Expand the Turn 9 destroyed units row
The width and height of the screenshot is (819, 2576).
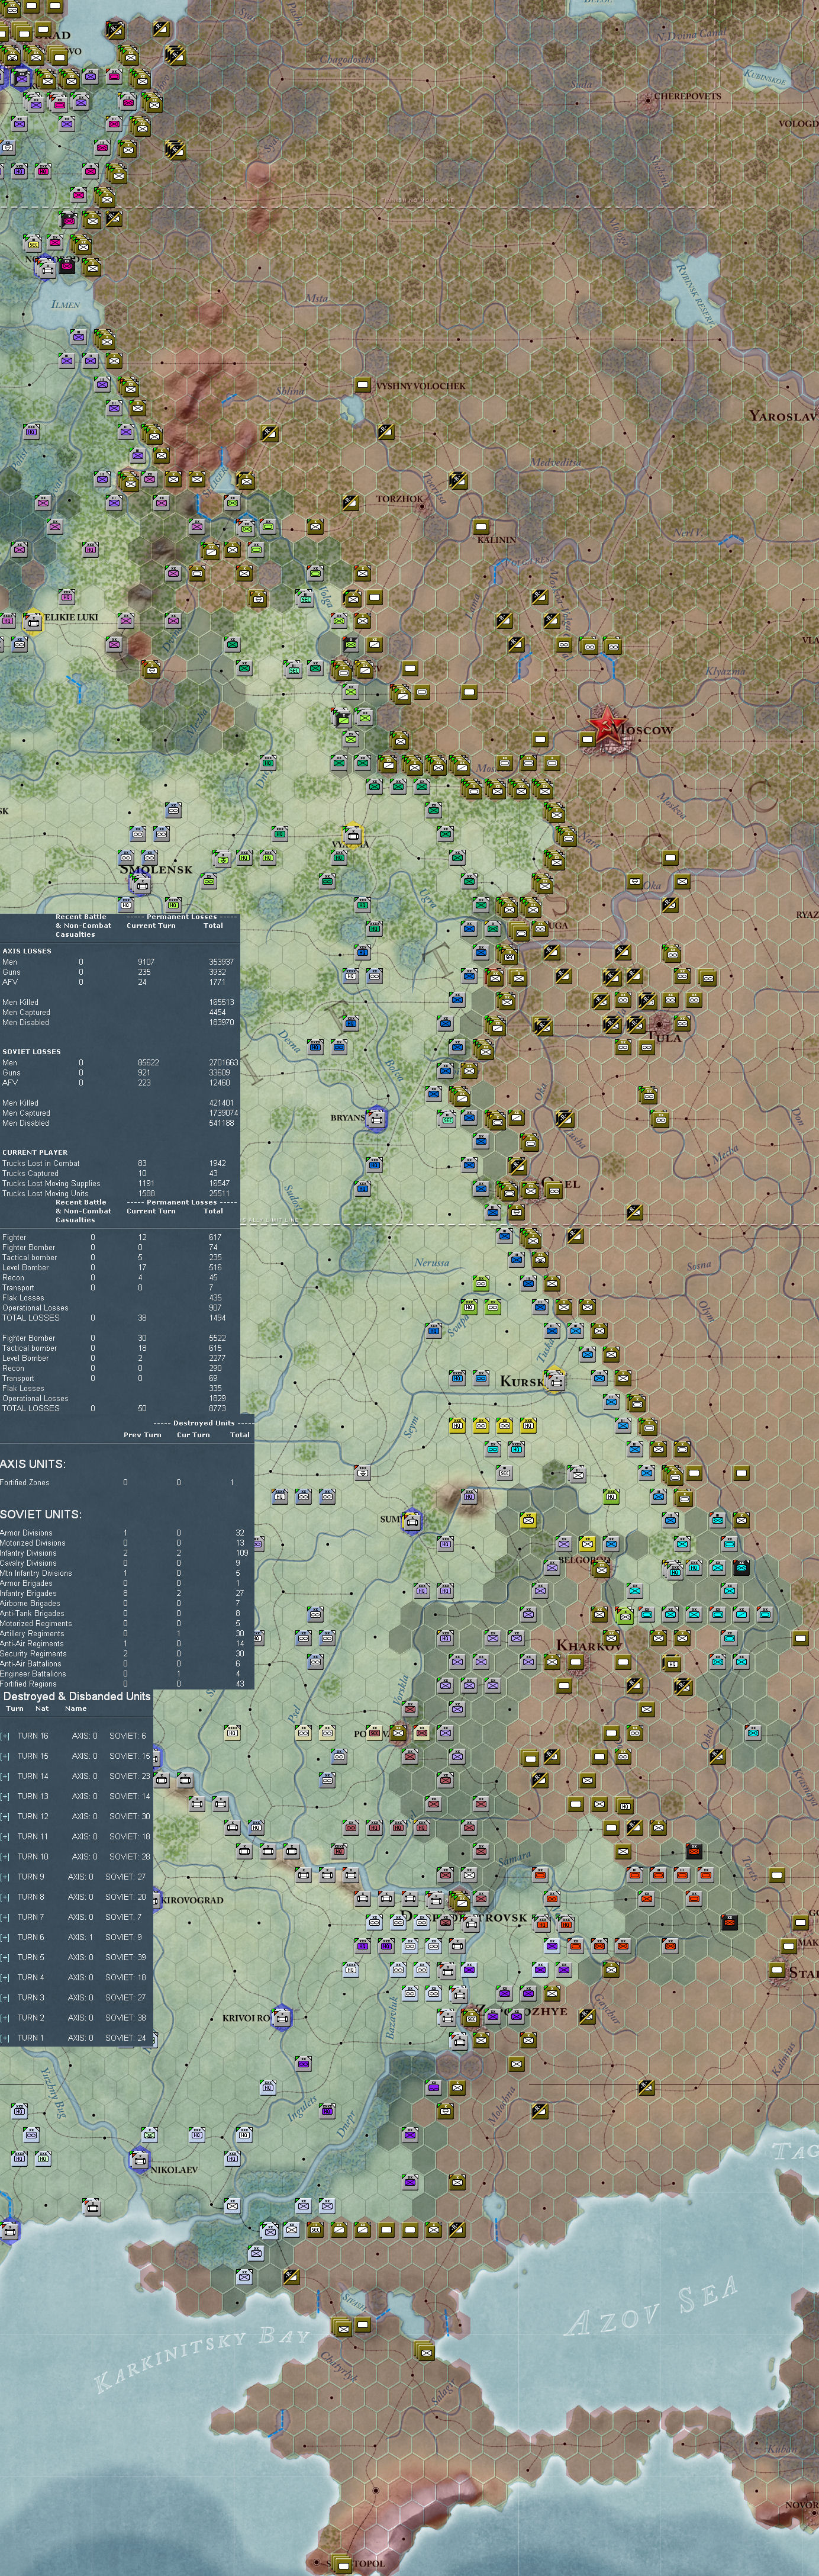click(x=6, y=1877)
